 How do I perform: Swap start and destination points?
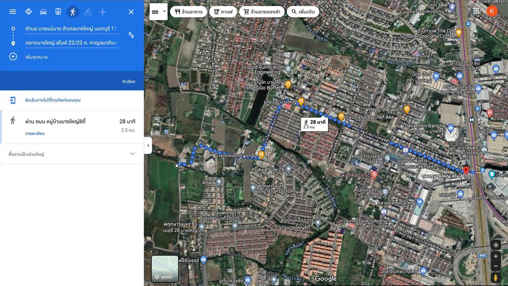pyautogui.click(x=131, y=35)
